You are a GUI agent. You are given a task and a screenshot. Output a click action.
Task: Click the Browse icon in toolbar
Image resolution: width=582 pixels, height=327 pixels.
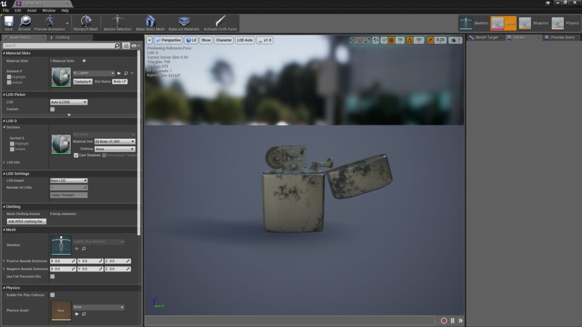click(x=24, y=23)
